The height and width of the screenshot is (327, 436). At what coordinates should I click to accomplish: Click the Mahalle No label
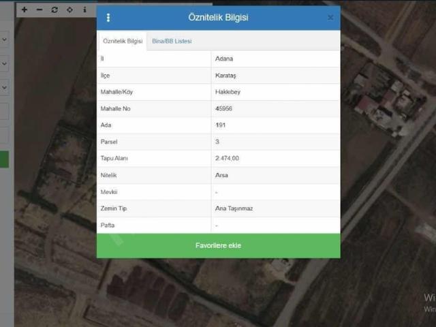coord(115,109)
